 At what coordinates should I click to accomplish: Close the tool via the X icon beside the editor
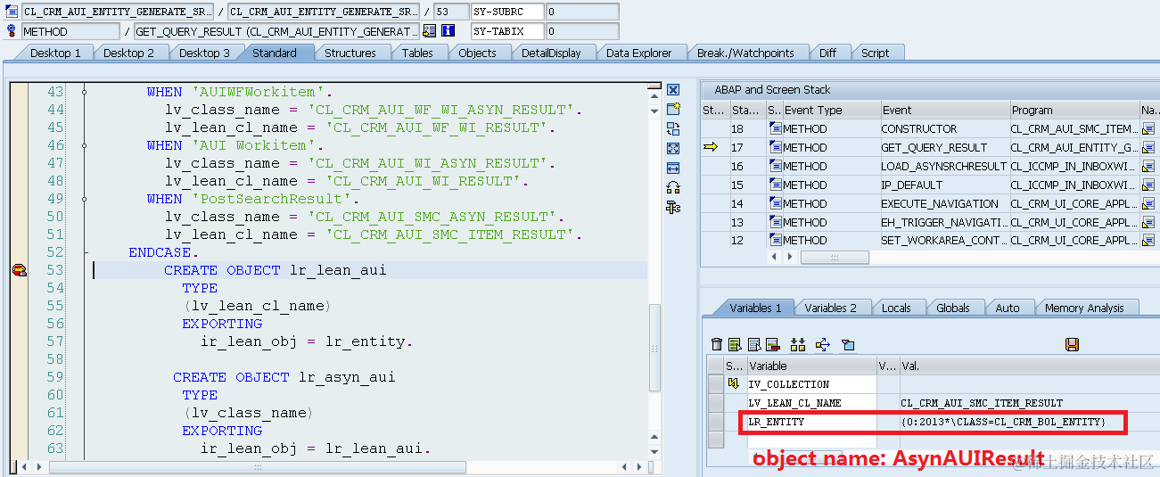(673, 90)
